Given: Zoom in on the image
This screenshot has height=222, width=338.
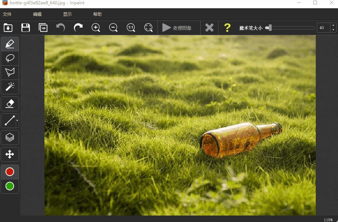Looking at the screenshot, I should pos(96,28).
